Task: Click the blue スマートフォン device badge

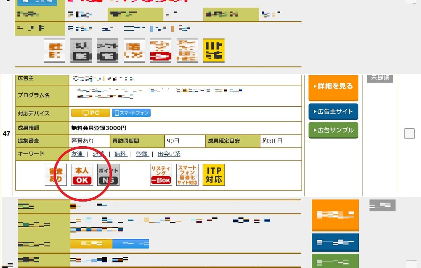Action: [x=131, y=113]
